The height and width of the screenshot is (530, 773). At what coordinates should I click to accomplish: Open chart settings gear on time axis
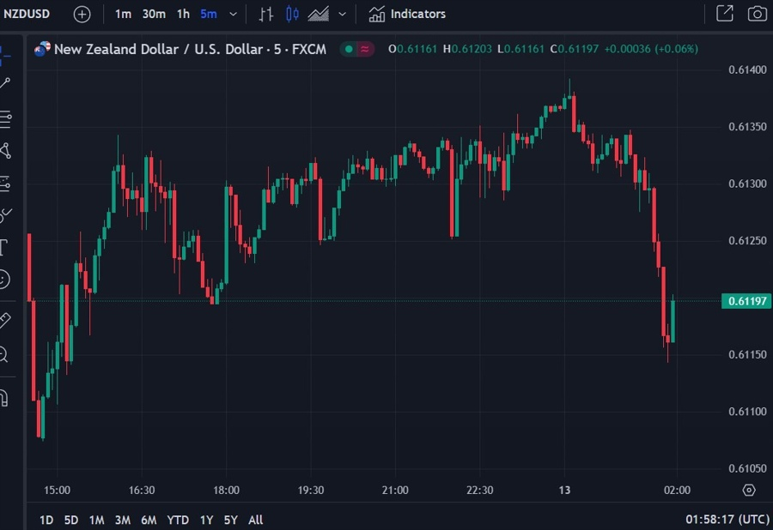click(749, 490)
